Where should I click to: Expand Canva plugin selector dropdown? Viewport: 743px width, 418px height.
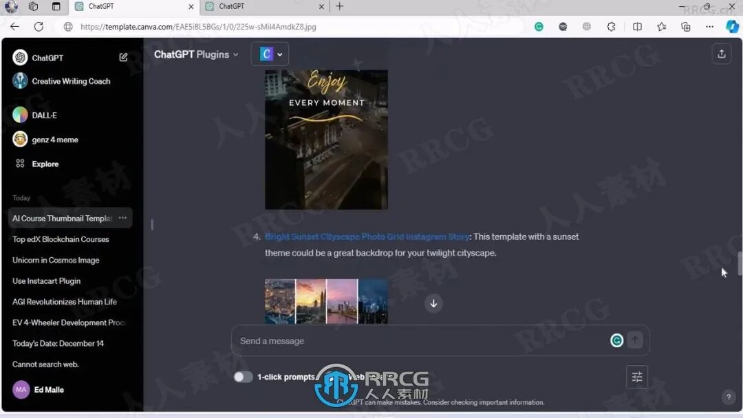[x=270, y=54]
